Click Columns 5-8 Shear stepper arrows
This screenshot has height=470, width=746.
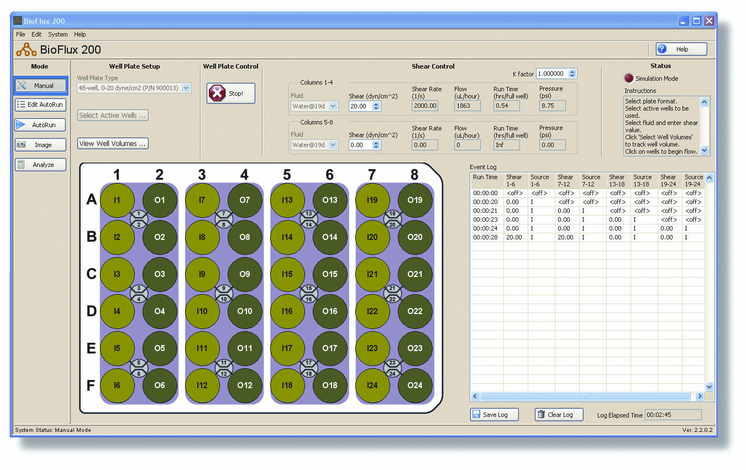pyautogui.click(x=376, y=145)
